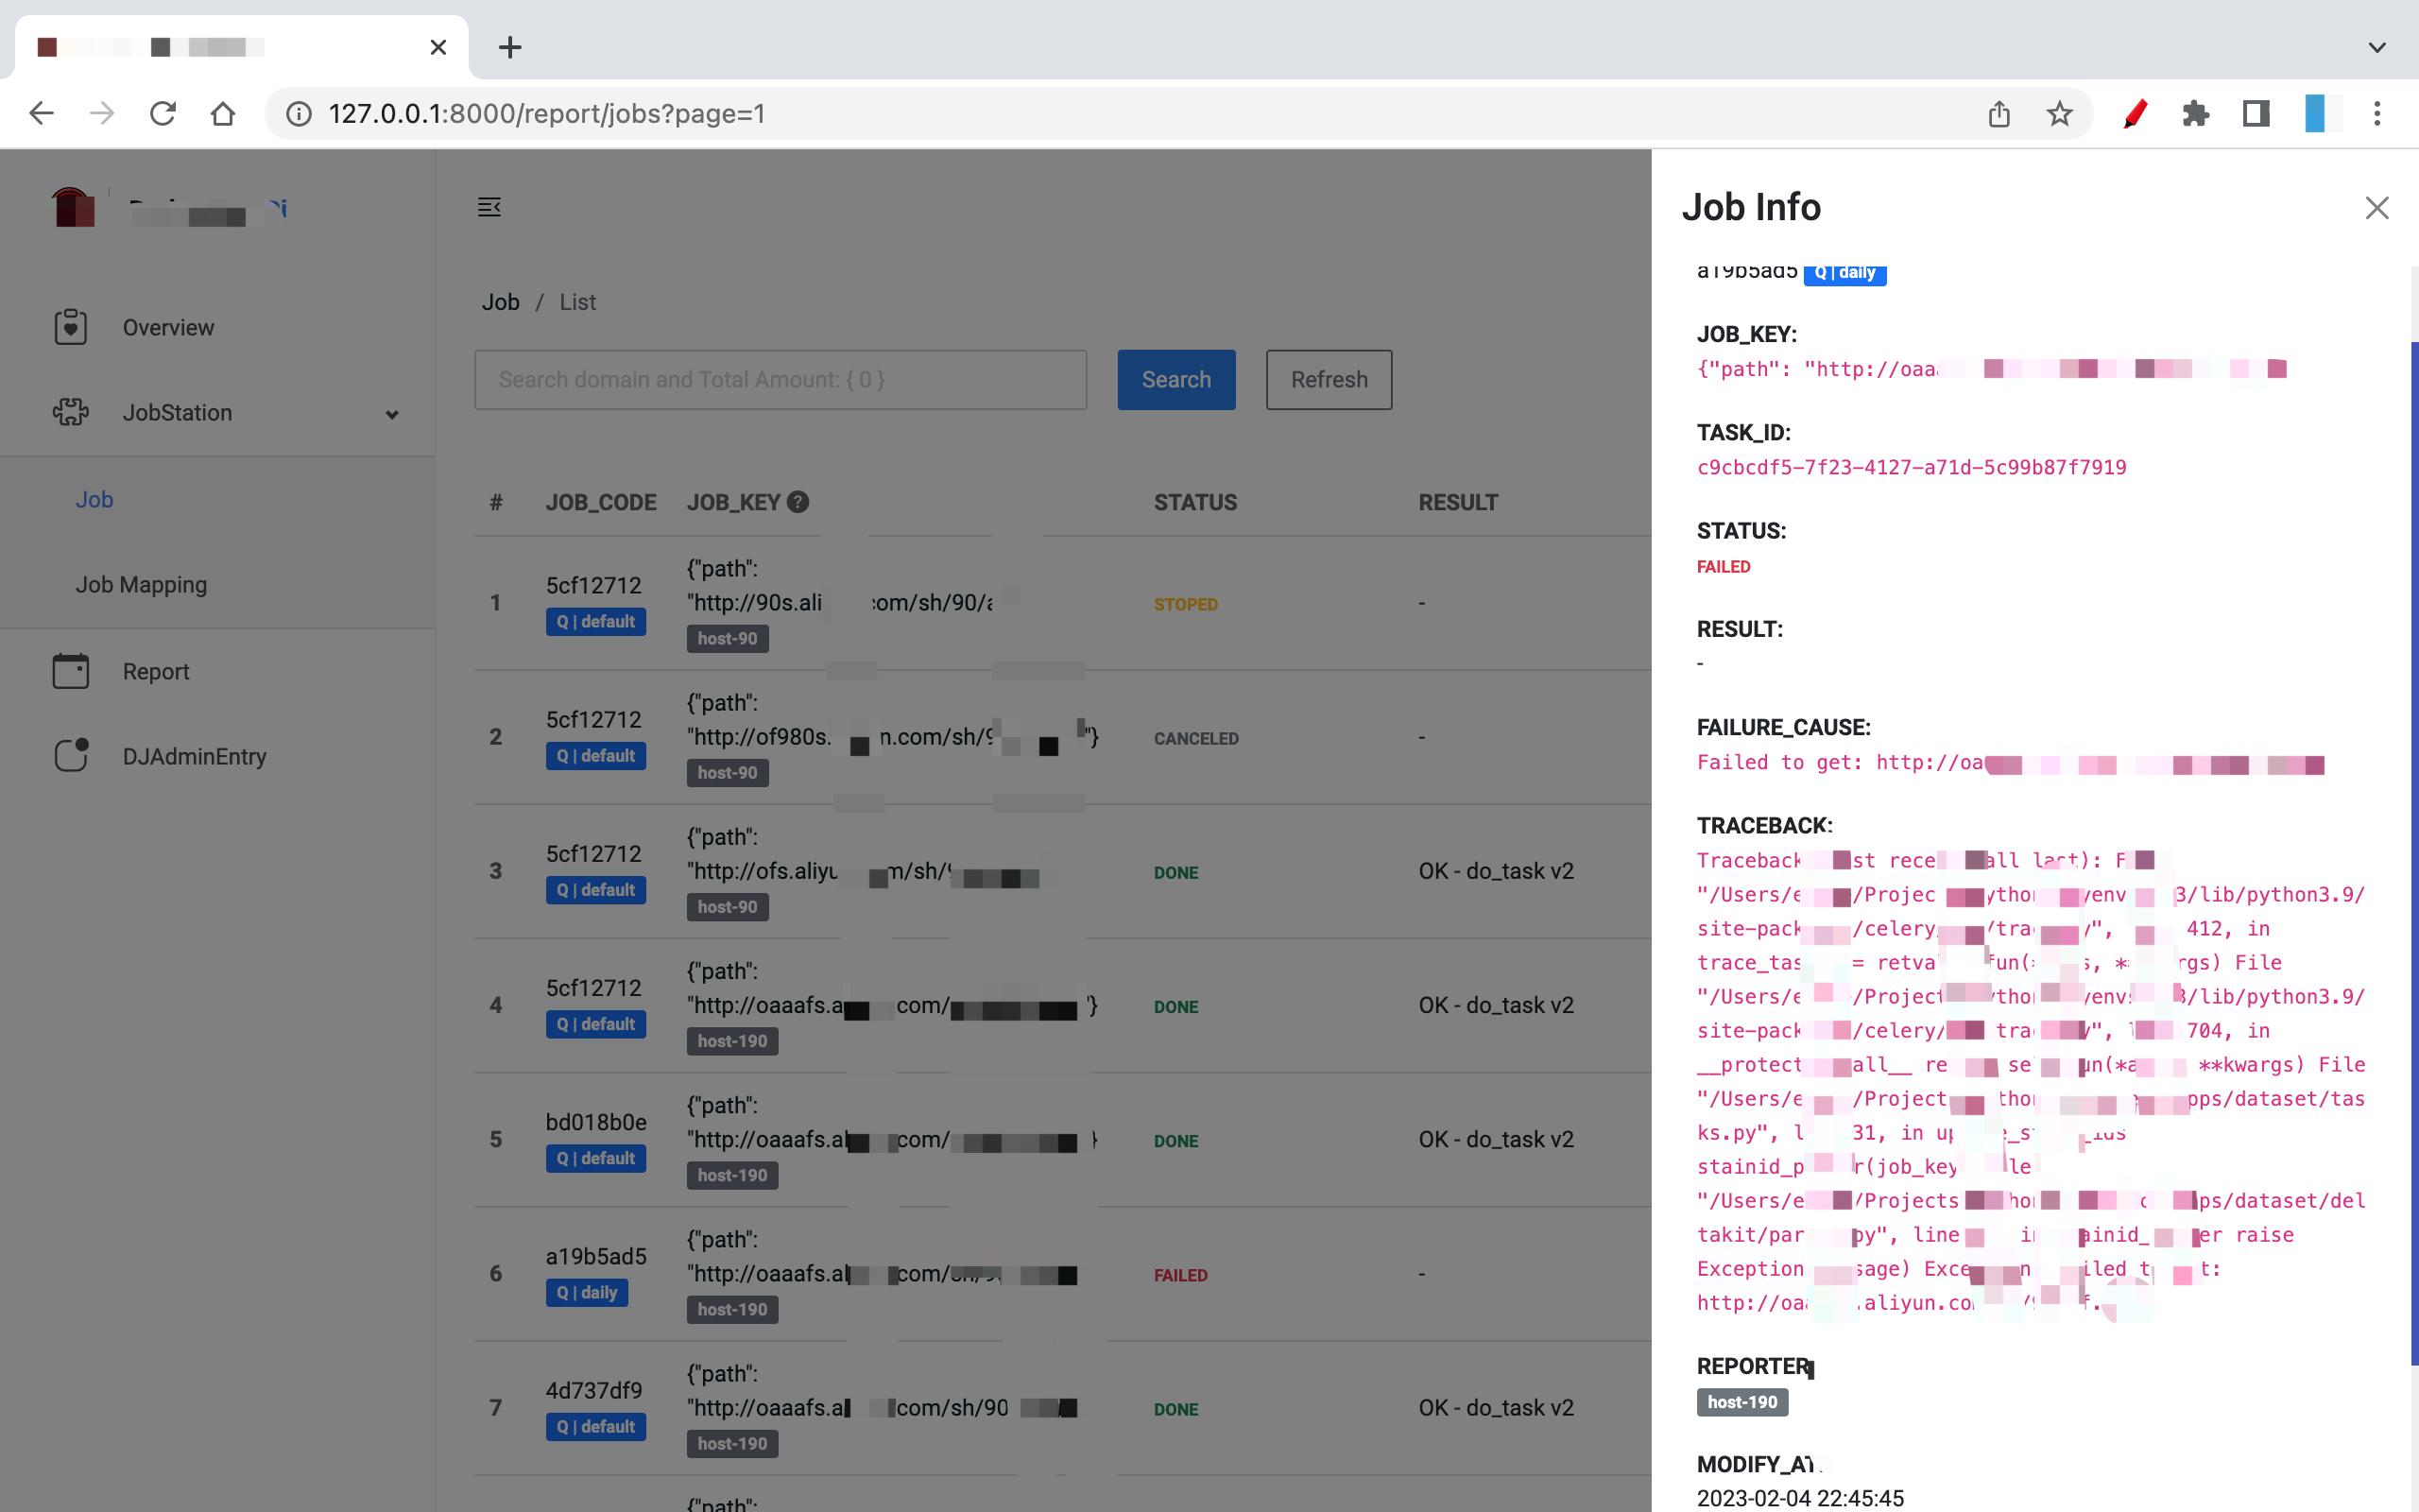This screenshot has width=2419, height=1512.
Task: Click the Failed to get failure cause text
Action: (x=2010, y=763)
